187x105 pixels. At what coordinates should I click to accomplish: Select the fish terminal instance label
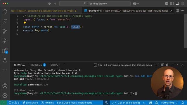(x=123, y=65)
